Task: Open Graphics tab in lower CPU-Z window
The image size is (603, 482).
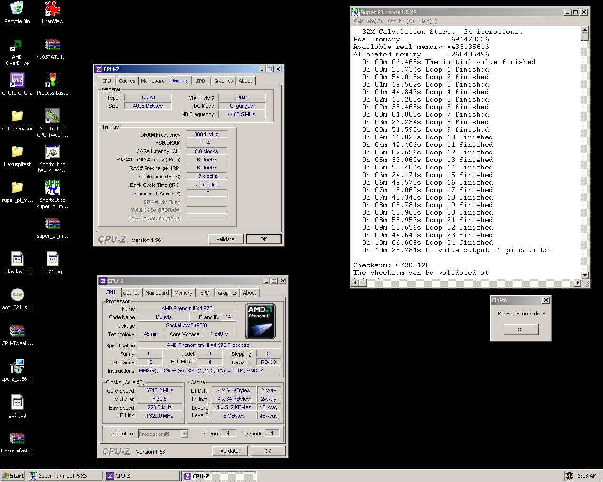Action: [227, 293]
